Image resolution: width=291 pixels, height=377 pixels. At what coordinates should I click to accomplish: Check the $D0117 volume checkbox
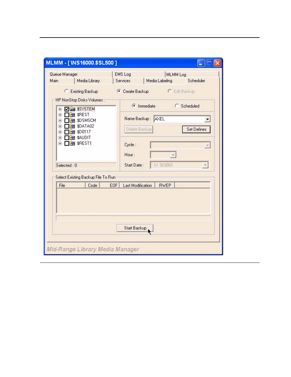(66, 132)
